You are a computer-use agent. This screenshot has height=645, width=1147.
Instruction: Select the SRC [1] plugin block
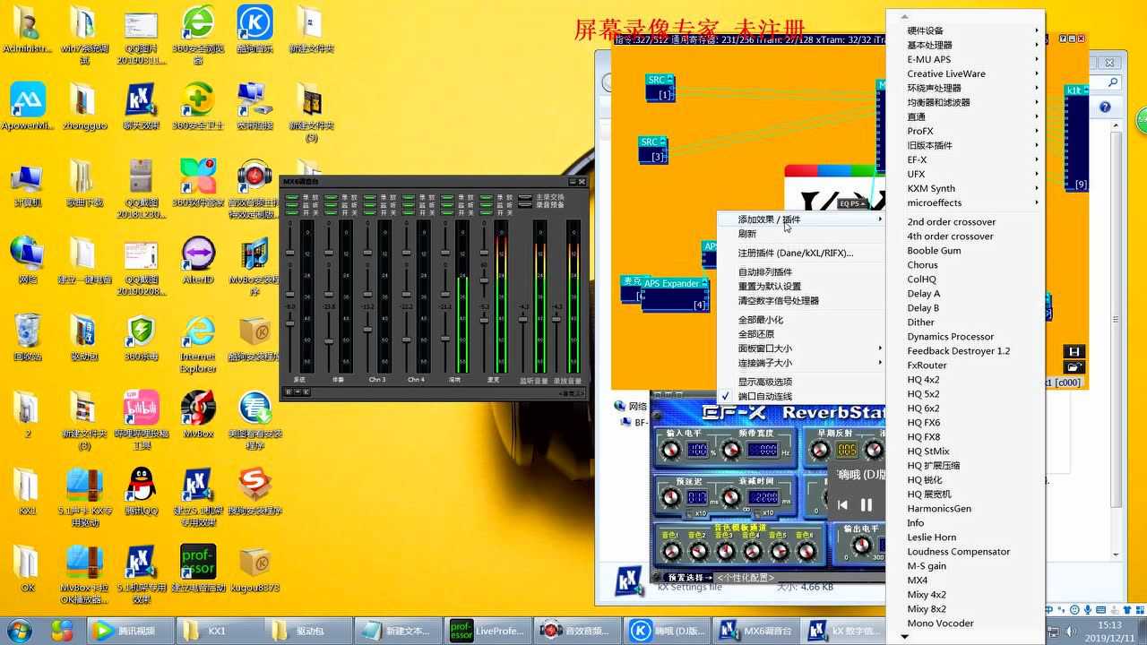(x=660, y=87)
